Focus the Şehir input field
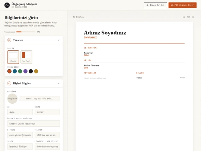 point(20,147)
